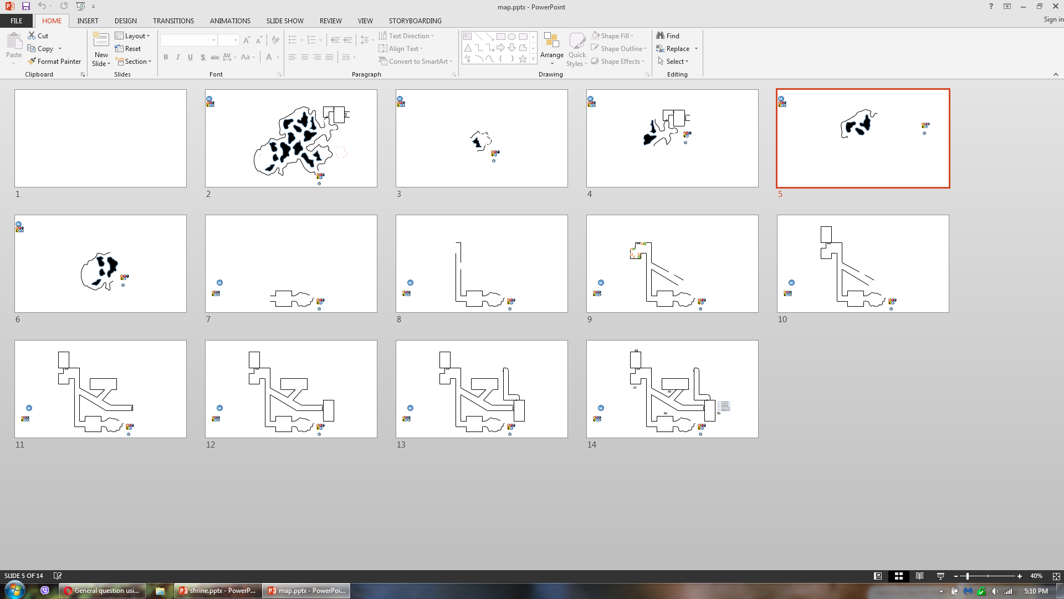Switch to Reading View in status bar
Image resolution: width=1064 pixels, height=599 pixels.
pyautogui.click(x=919, y=576)
